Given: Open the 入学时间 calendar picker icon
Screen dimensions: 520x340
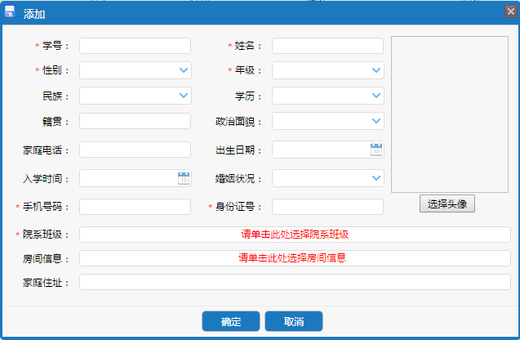Looking at the screenshot, I should [x=184, y=178].
